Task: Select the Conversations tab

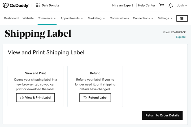Action: pos(119,18)
